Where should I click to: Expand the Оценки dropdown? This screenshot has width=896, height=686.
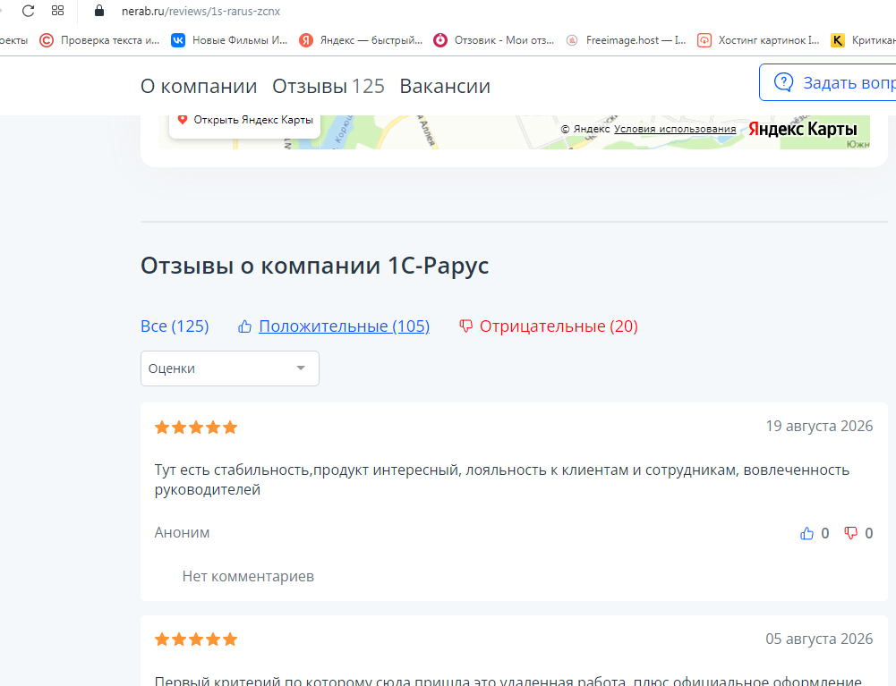(230, 368)
